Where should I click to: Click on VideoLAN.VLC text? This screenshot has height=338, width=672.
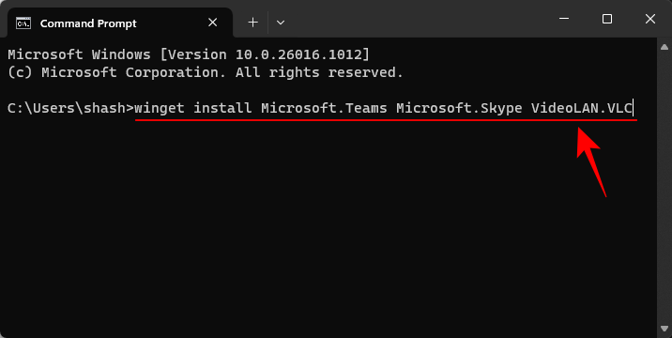point(582,108)
